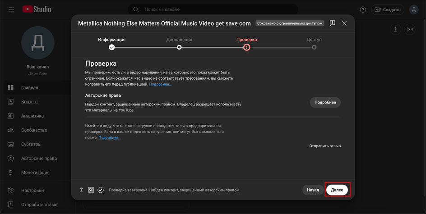Go to the Дополнения step
The width and height of the screenshot is (426, 214).
pyautogui.click(x=179, y=40)
